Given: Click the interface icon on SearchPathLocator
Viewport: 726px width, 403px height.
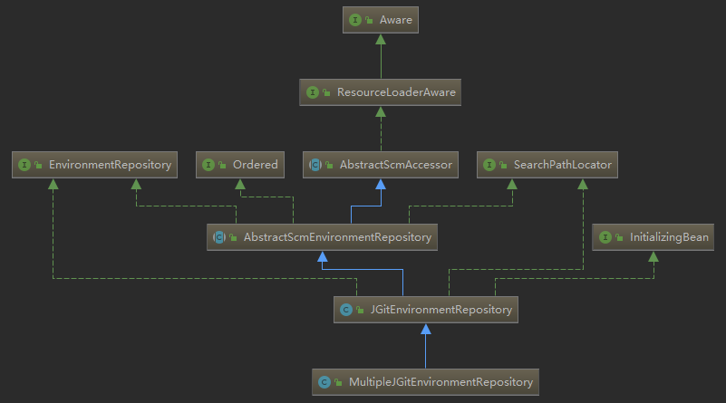Looking at the screenshot, I should pos(489,165).
